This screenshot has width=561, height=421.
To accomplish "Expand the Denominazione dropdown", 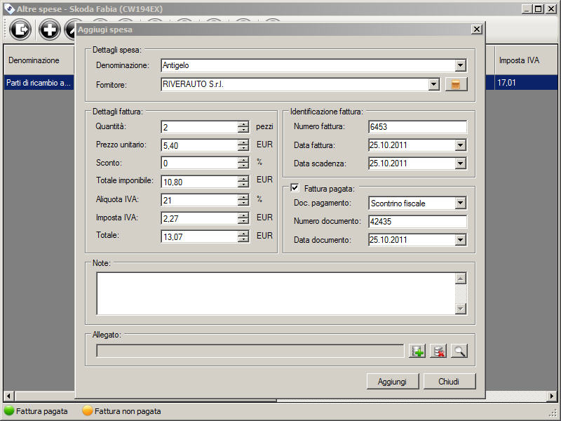I will pyautogui.click(x=461, y=65).
